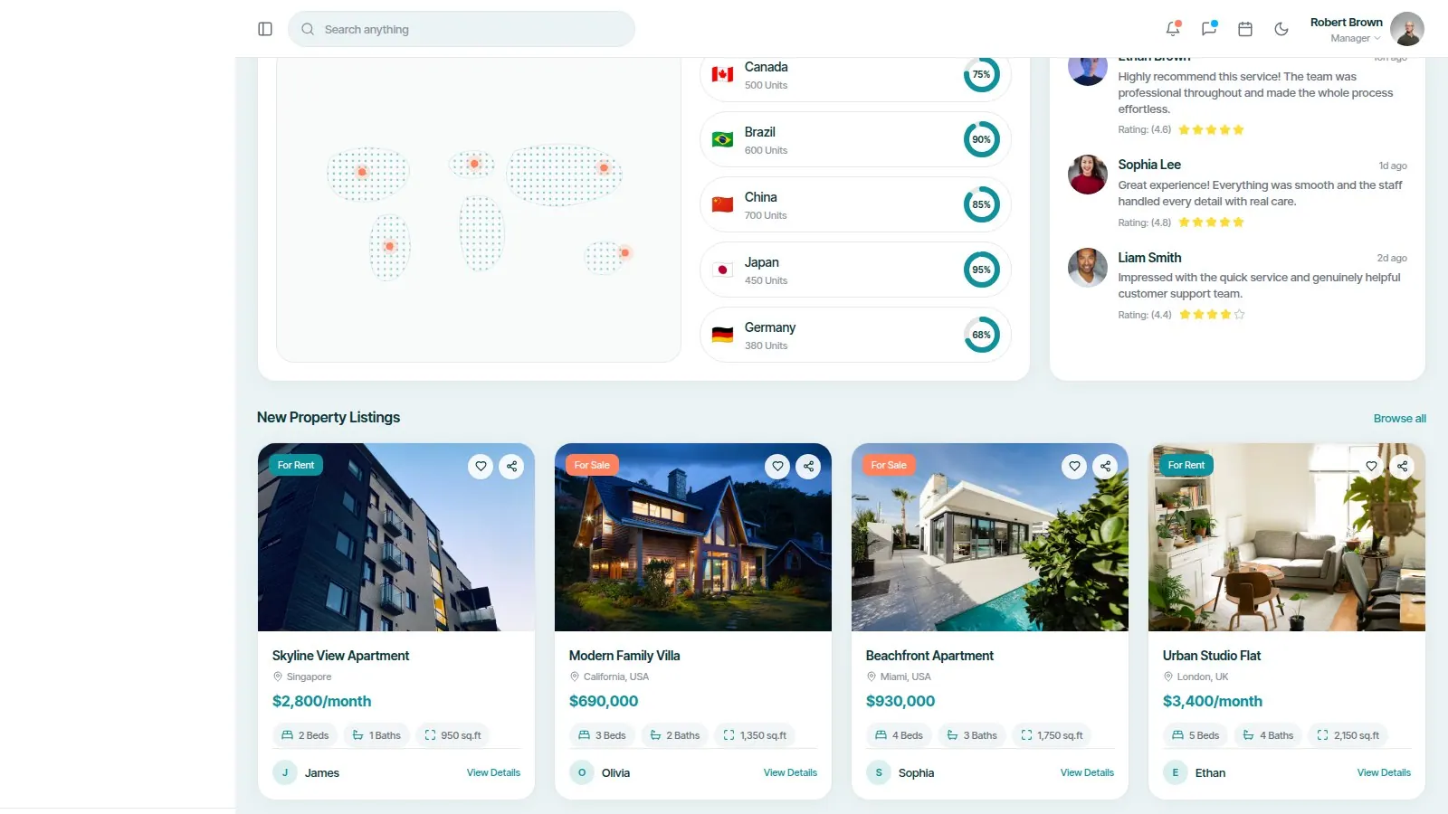The width and height of the screenshot is (1448, 814).
Task: Open the chat messages icon
Action: coord(1209,29)
